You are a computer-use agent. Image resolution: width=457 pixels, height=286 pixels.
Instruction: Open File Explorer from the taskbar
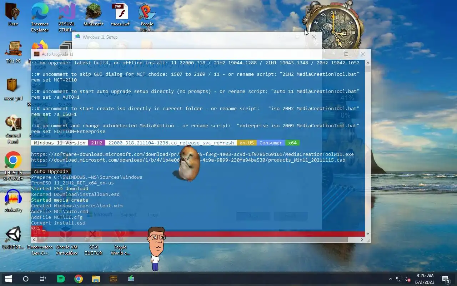point(96,279)
